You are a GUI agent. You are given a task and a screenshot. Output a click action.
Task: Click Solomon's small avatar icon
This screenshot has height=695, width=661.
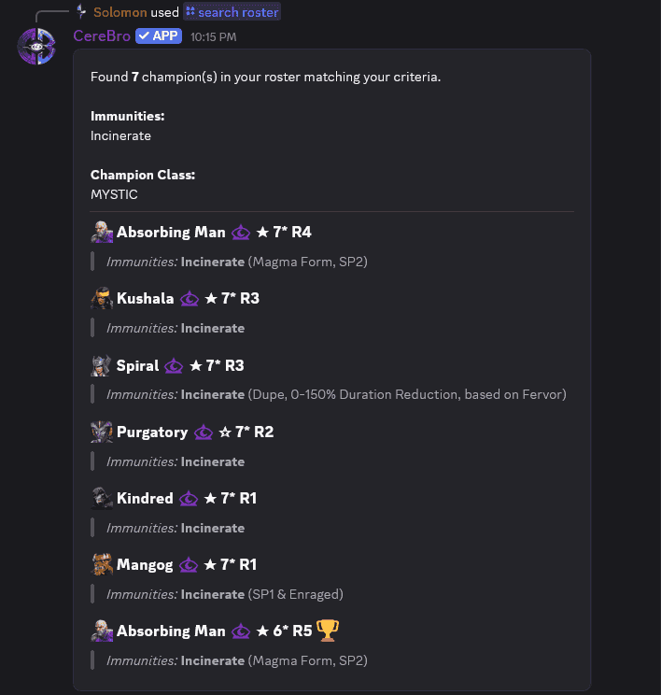83,12
